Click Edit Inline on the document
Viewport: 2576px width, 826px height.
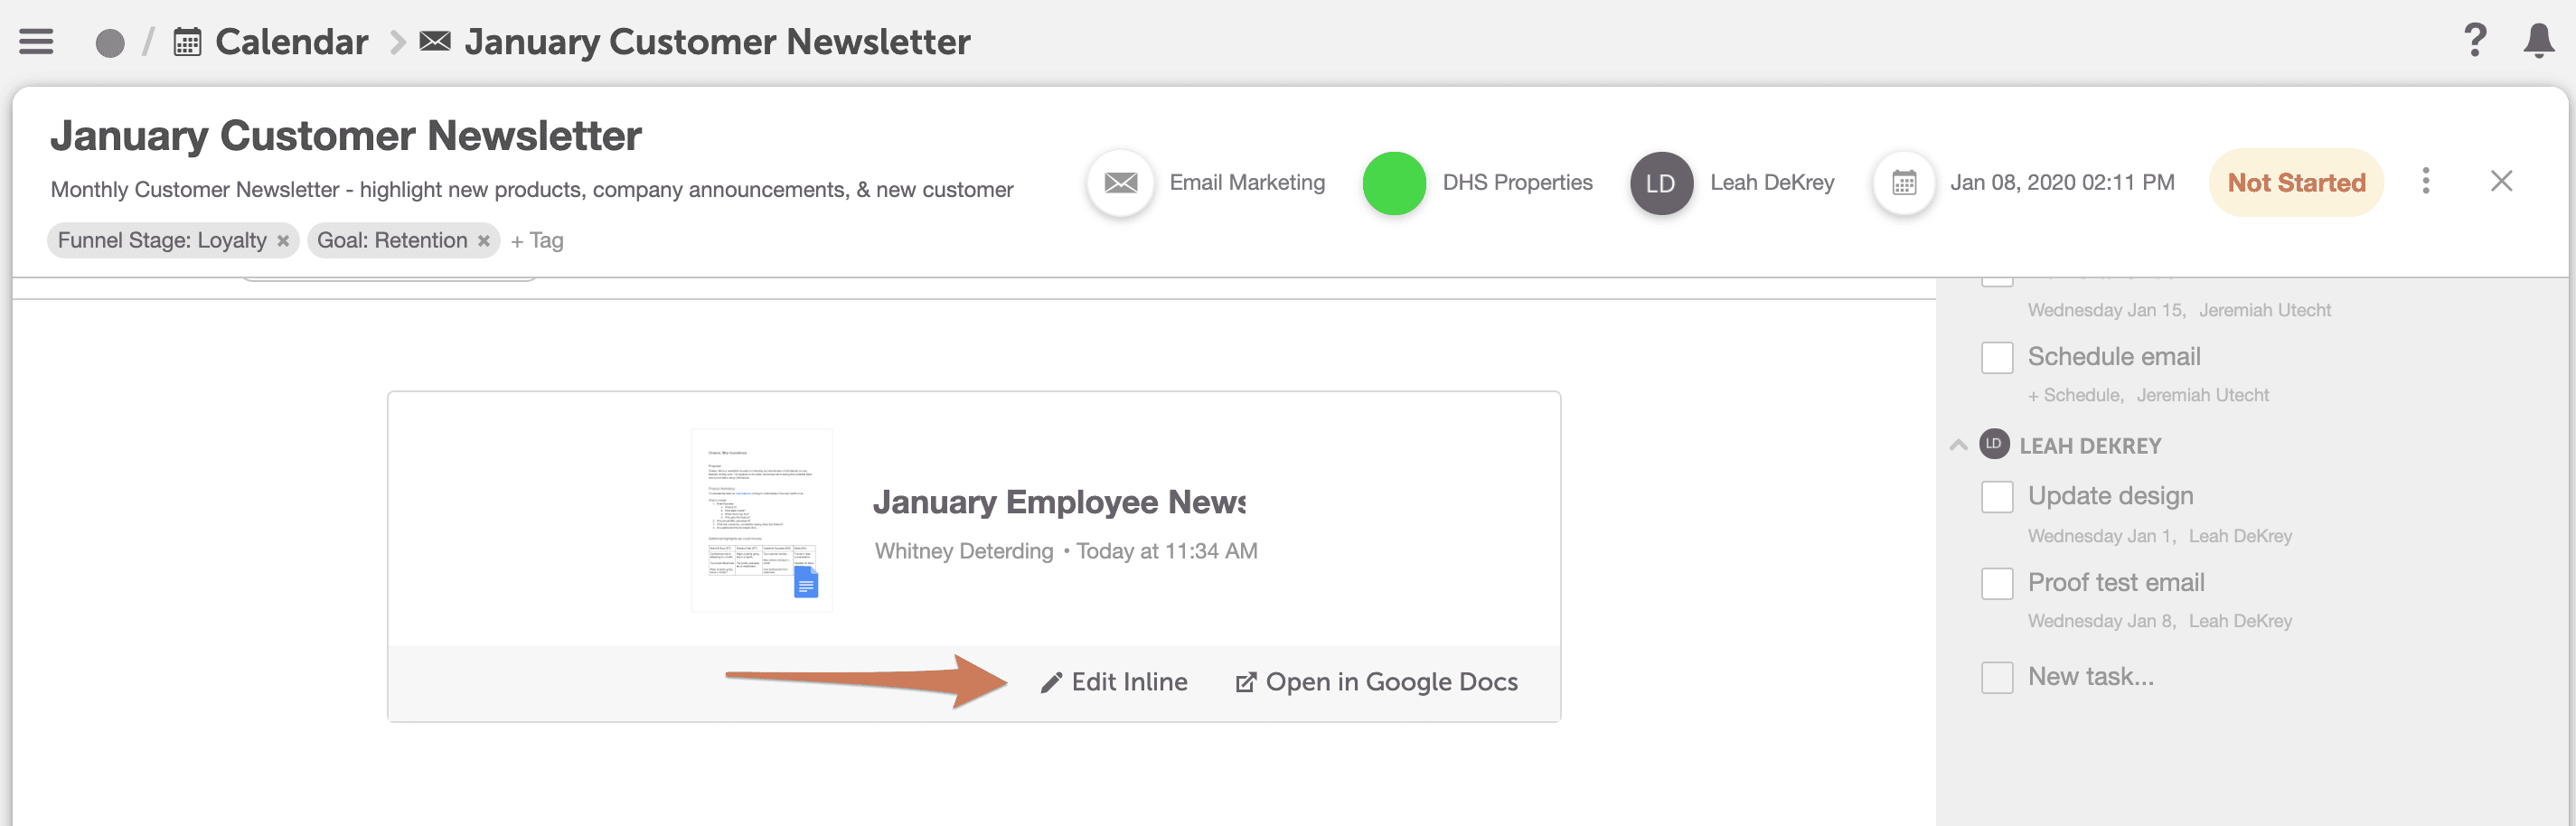[x=1114, y=682]
